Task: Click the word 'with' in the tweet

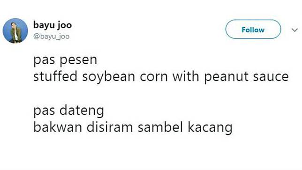Action: [x=186, y=76]
